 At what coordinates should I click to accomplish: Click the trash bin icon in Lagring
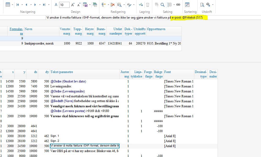click(x=148, y=5)
